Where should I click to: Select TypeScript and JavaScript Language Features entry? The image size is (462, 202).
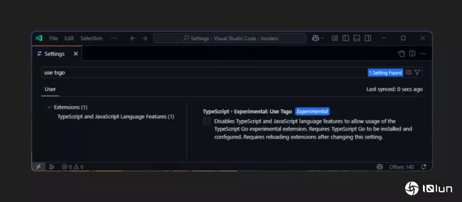116,116
